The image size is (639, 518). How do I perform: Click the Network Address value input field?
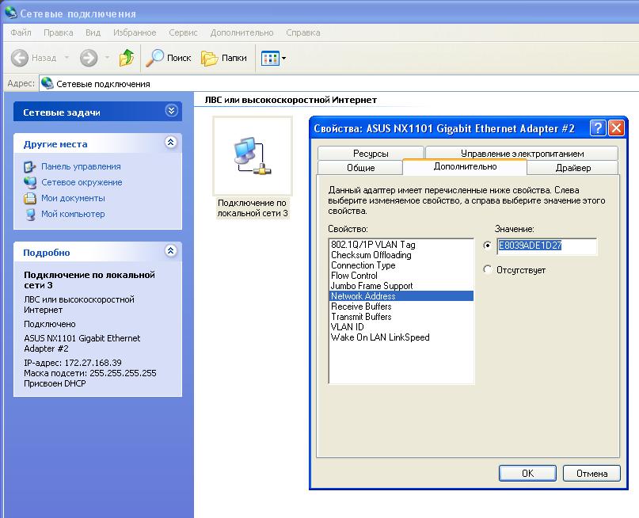coord(547,246)
